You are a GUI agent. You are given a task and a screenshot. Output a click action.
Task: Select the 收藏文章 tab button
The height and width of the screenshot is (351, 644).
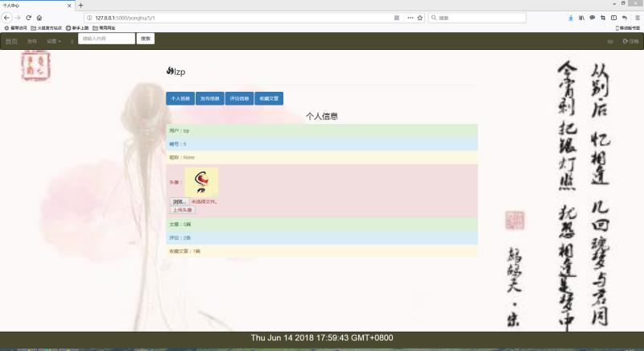pyautogui.click(x=269, y=98)
